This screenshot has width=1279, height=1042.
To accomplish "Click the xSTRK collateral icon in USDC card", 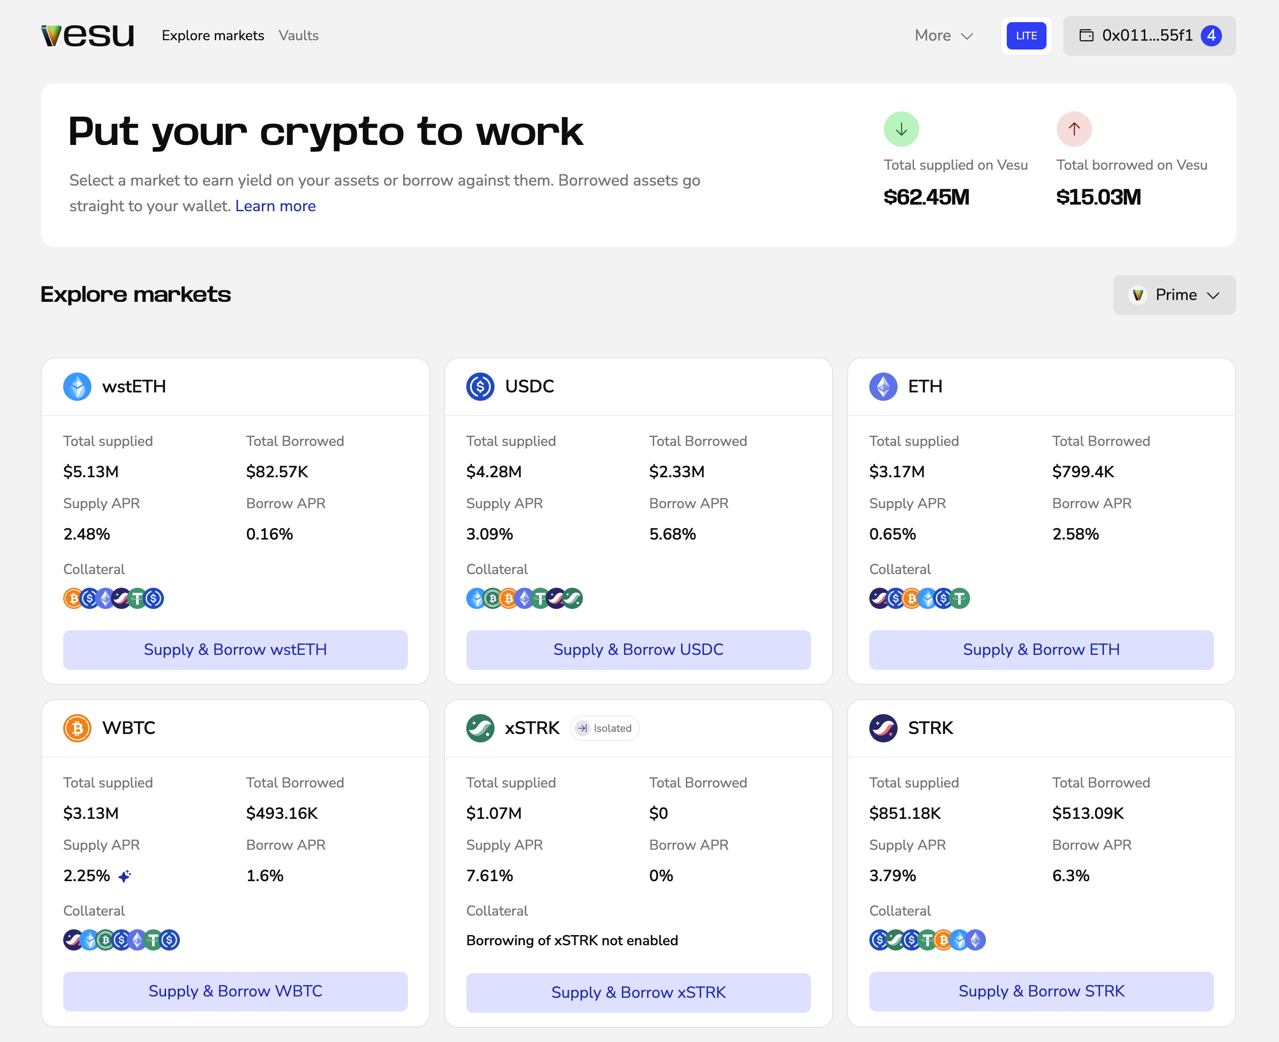I will click(x=573, y=598).
